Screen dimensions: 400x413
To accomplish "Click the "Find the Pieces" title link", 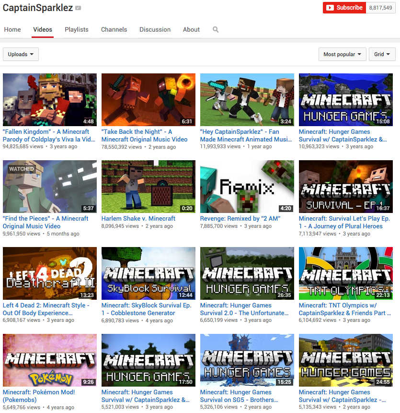I will (x=46, y=222).
